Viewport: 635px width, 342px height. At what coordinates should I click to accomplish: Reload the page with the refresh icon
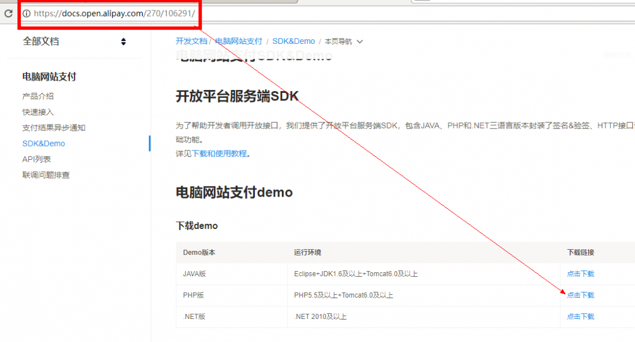[x=9, y=13]
